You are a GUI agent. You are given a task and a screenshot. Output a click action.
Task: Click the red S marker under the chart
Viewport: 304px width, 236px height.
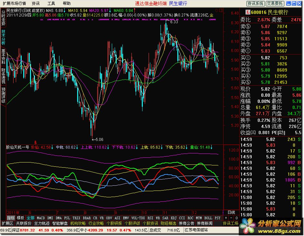click(x=36, y=143)
